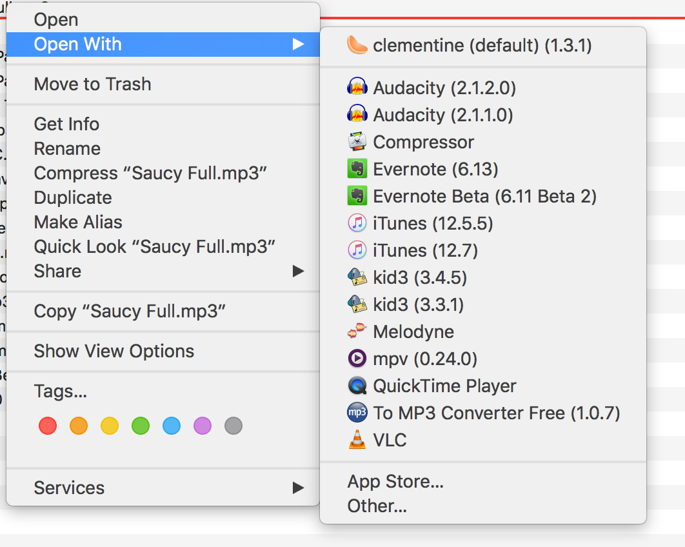The width and height of the screenshot is (685, 547).
Task: Click the Evernote 6.13 elephant icon
Action: (x=357, y=169)
